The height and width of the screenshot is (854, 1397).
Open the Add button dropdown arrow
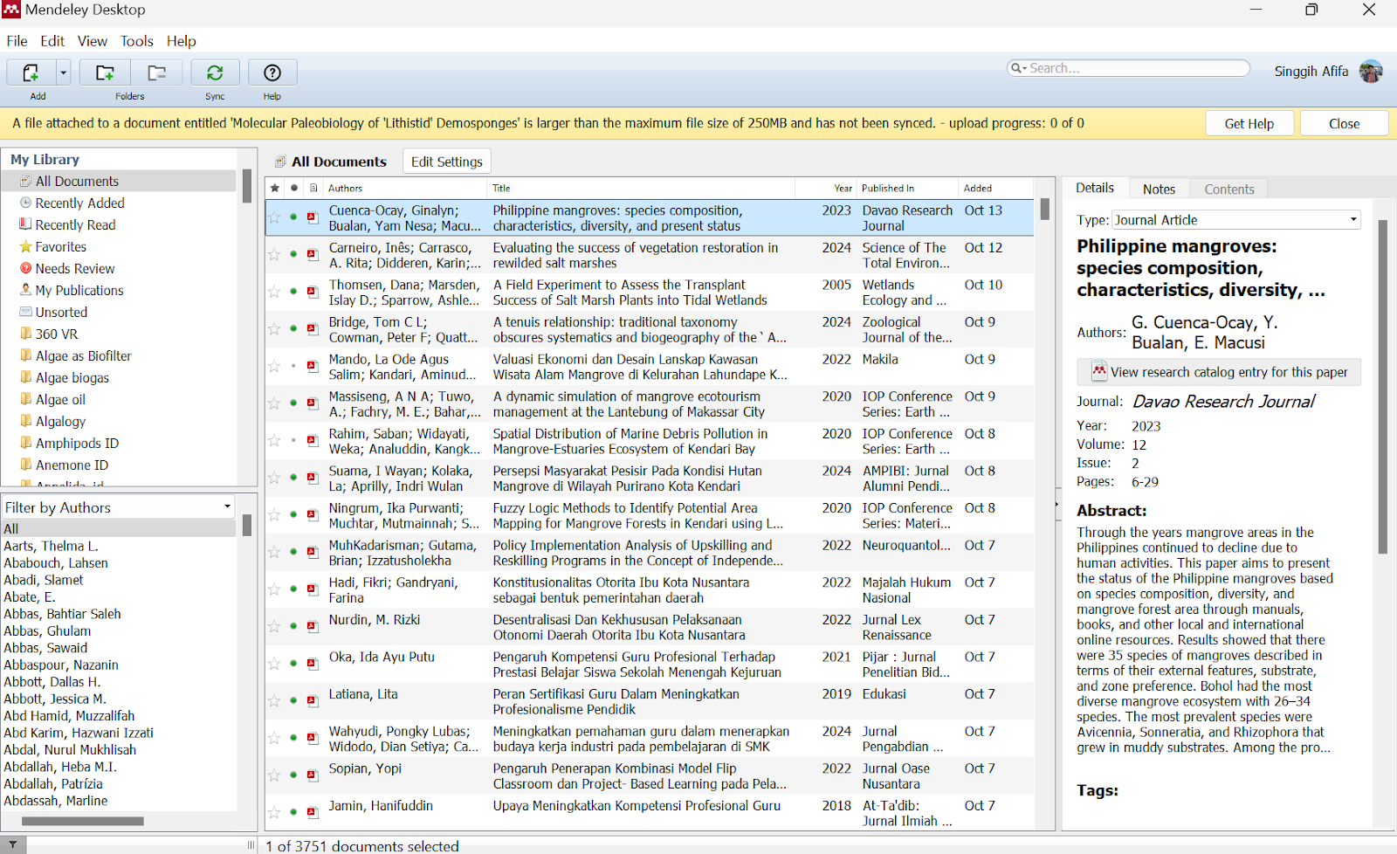click(63, 72)
